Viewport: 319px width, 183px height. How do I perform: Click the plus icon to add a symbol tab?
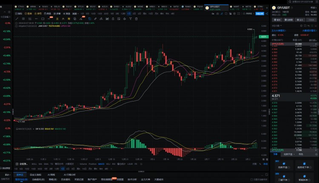[x=267, y=8]
